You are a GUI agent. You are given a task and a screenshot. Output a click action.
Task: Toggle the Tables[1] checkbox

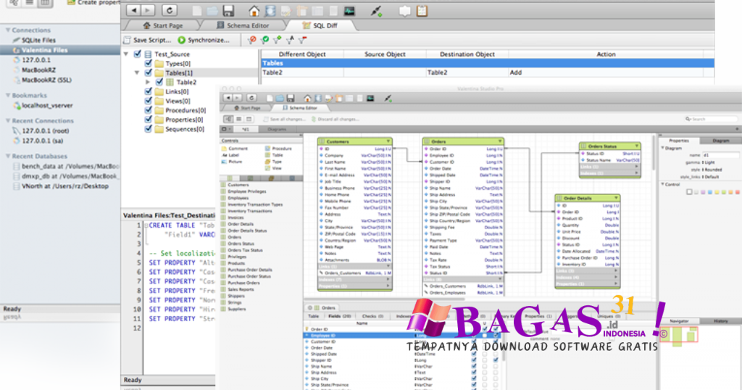(148, 73)
